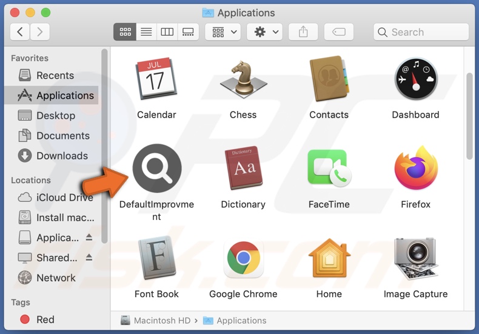Go forward with the right chevron button
This screenshot has width=479, height=334.
[39, 32]
